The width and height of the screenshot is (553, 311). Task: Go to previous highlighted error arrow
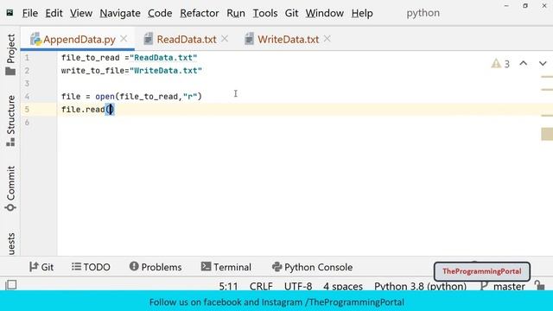tap(524, 63)
